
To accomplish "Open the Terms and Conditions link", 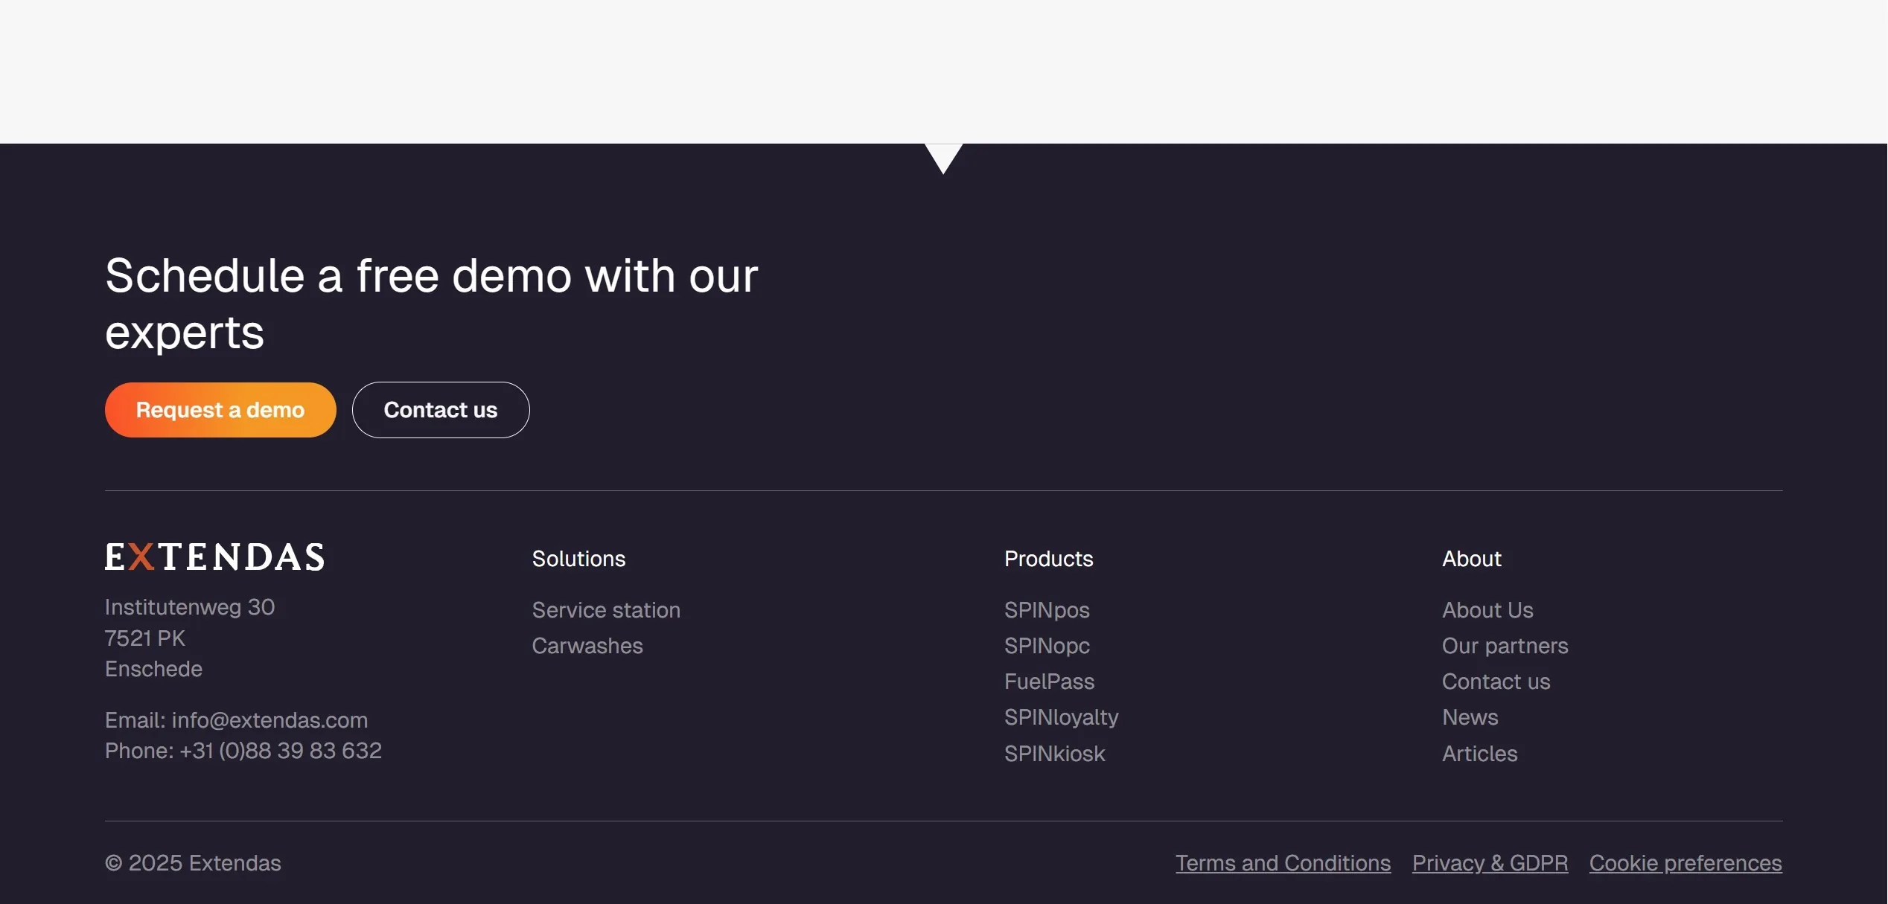I will pyautogui.click(x=1283, y=863).
